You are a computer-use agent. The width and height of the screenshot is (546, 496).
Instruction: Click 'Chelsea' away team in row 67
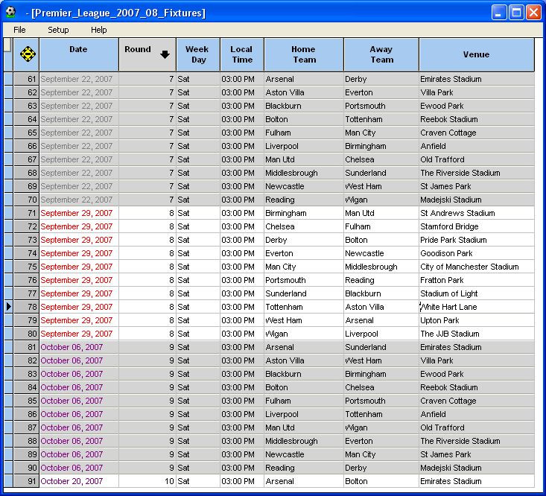click(381, 159)
